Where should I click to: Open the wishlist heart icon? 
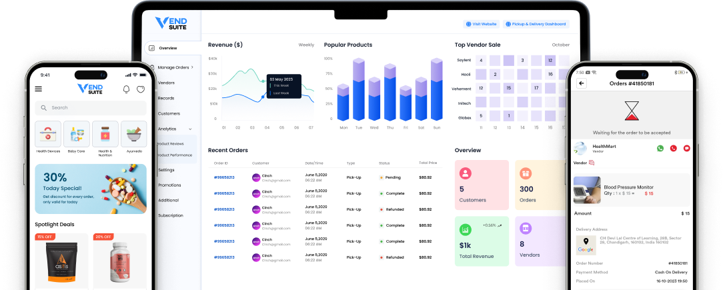(x=141, y=89)
